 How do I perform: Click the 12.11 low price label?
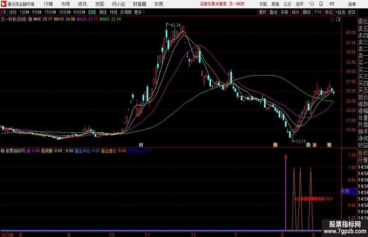301,142
